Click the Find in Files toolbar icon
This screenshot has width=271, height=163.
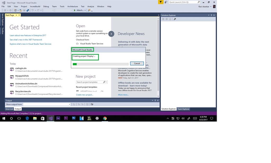click(89, 10)
